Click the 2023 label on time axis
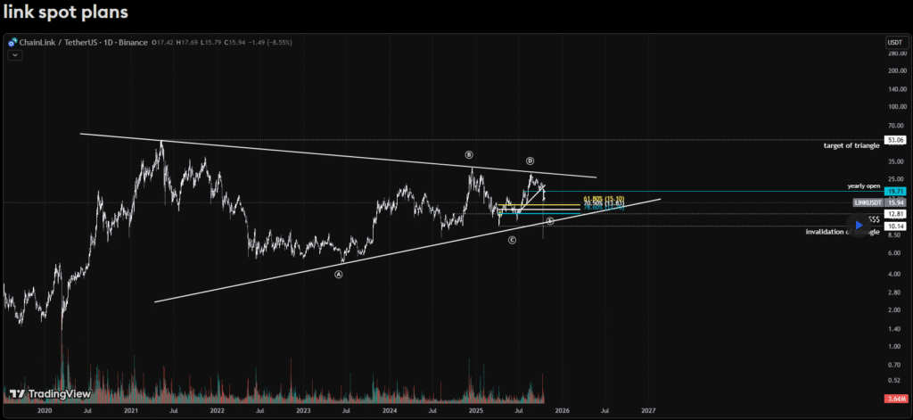This screenshot has width=913, height=420. [303, 410]
